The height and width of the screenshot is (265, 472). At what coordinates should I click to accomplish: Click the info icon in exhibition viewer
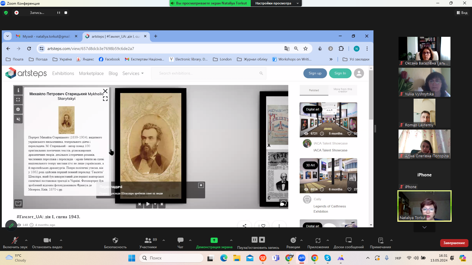(x=18, y=90)
